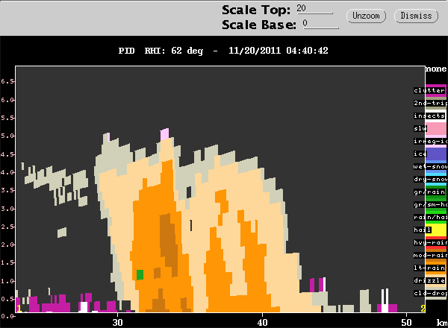Viewport: 448px width, 328px height.
Task: Click the dry-snow legend entry
Action: [x=430, y=179]
